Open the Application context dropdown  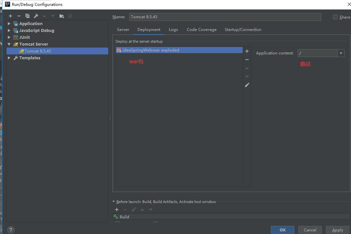pyautogui.click(x=341, y=53)
